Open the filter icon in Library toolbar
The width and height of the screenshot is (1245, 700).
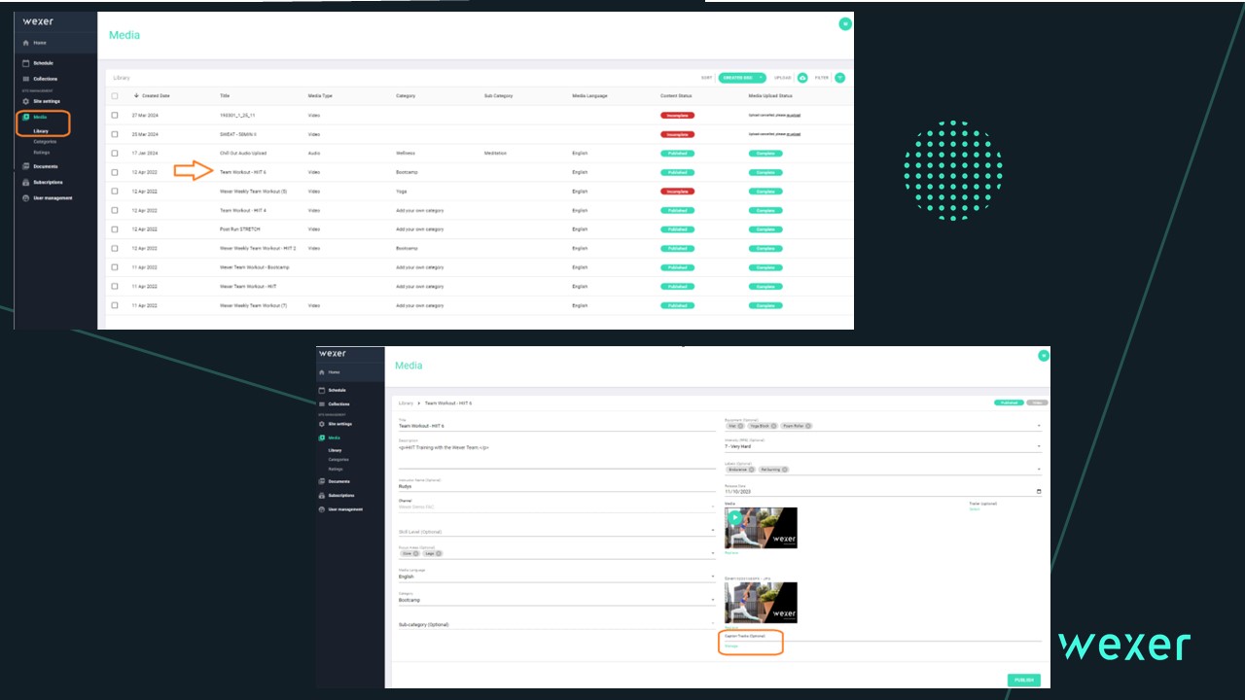coord(839,78)
